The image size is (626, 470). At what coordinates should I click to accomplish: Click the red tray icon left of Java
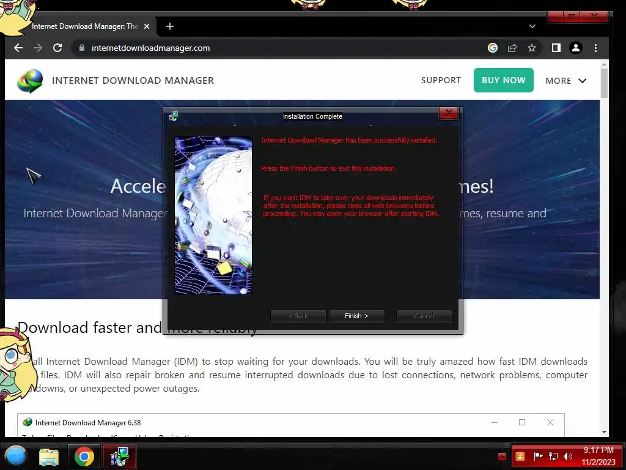coord(503,457)
